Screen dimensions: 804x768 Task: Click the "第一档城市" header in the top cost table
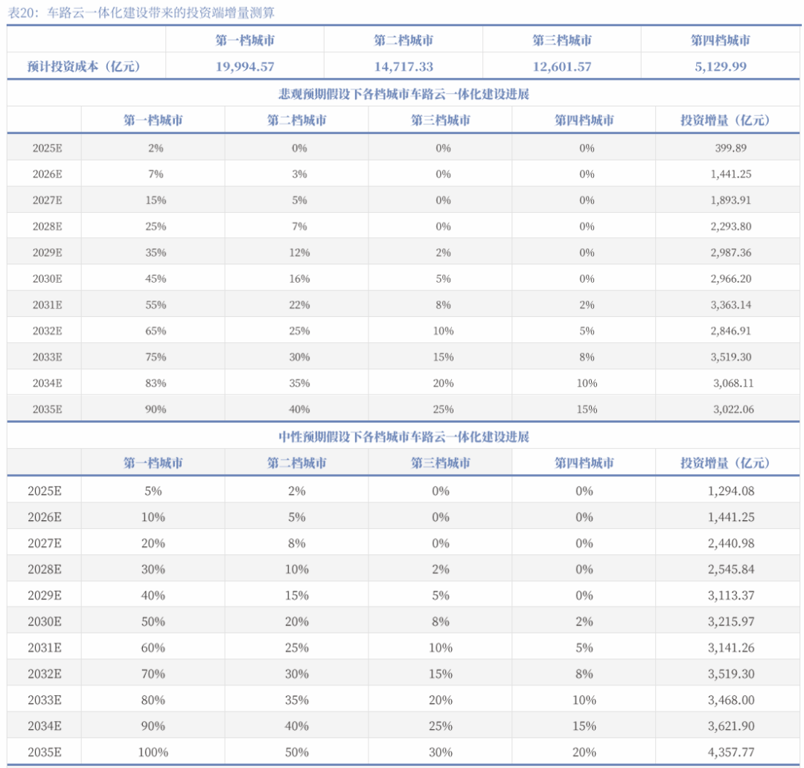pyautogui.click(x=245, y=40)
